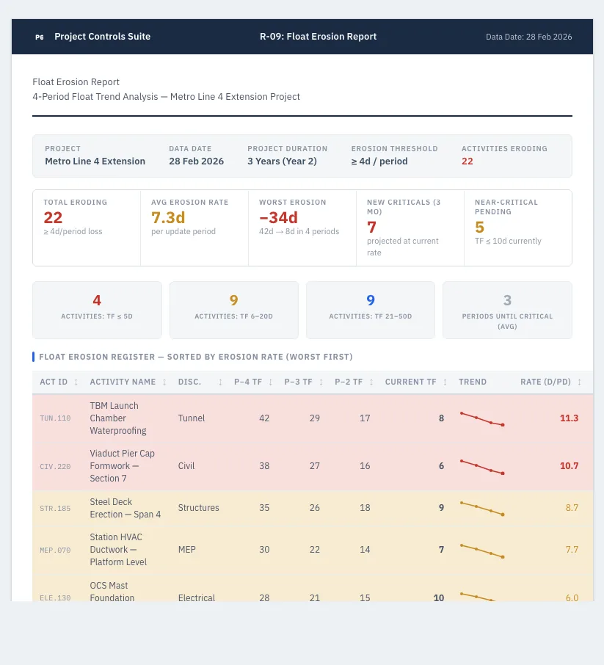
Task: Select the Activities TF ≤ 5D card
Action: tap(97, 310)
